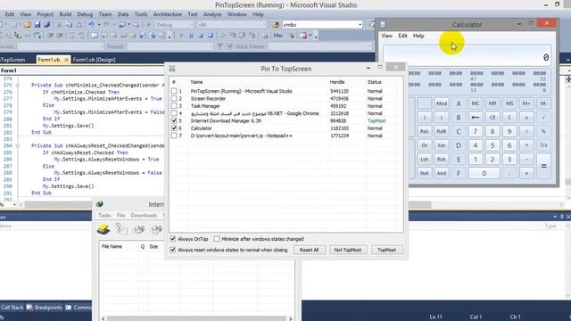
Task: Collapse the chkAlwaysReset_CheckedChanged Sub outline
Action: (x=18, y=145)
